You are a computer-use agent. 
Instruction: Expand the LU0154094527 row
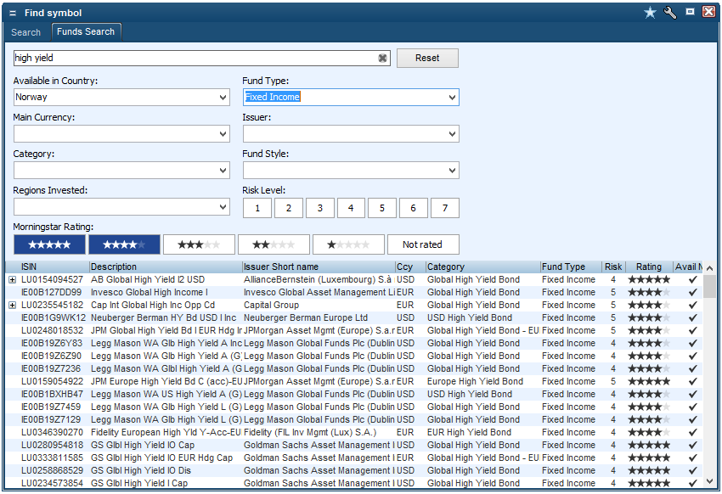[12, 279]
